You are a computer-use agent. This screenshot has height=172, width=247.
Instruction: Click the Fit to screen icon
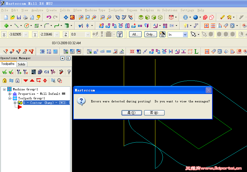66,17
